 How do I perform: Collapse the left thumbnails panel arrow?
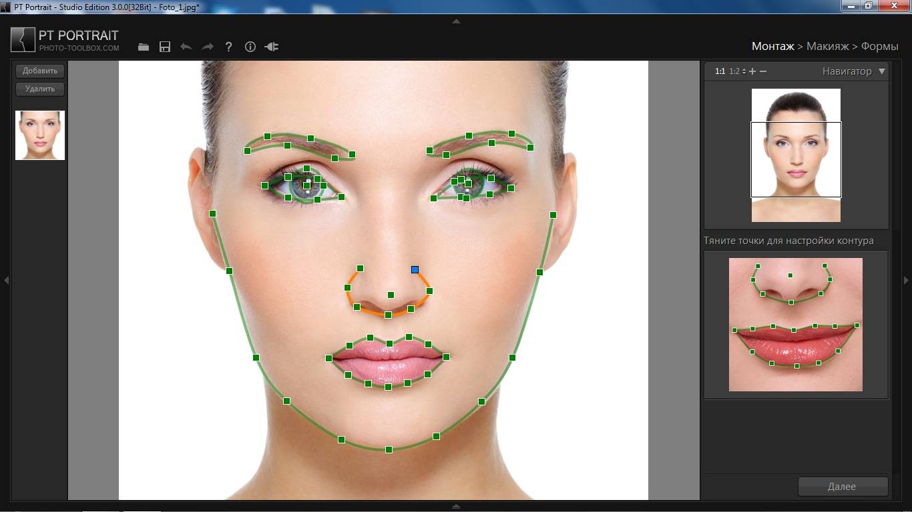tap(6, 281)
